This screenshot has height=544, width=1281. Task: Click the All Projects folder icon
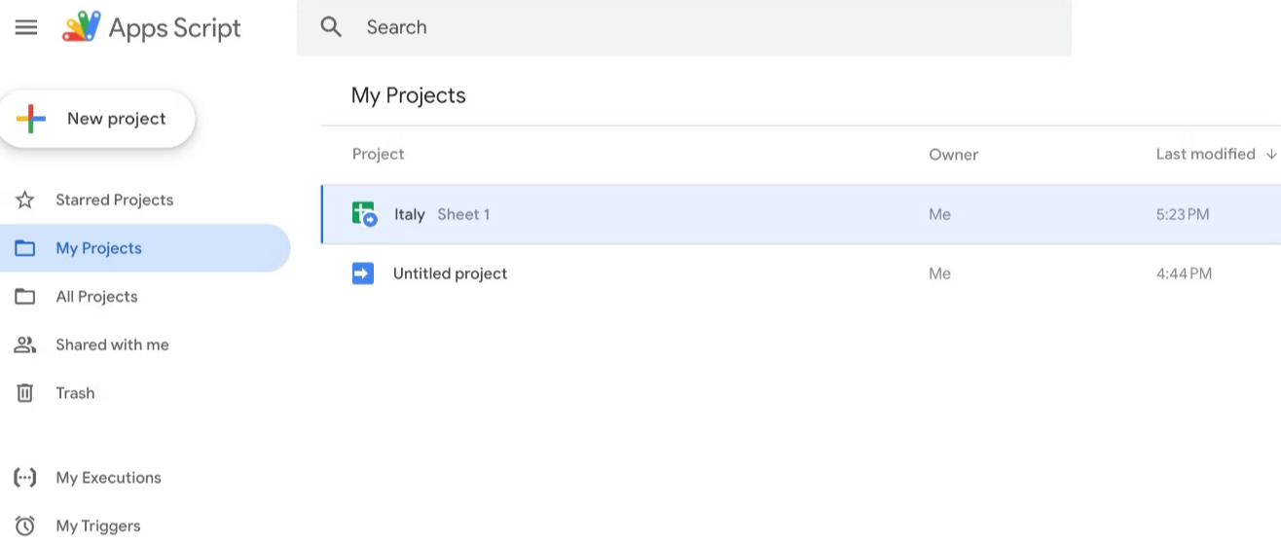(x=25, y=297)
